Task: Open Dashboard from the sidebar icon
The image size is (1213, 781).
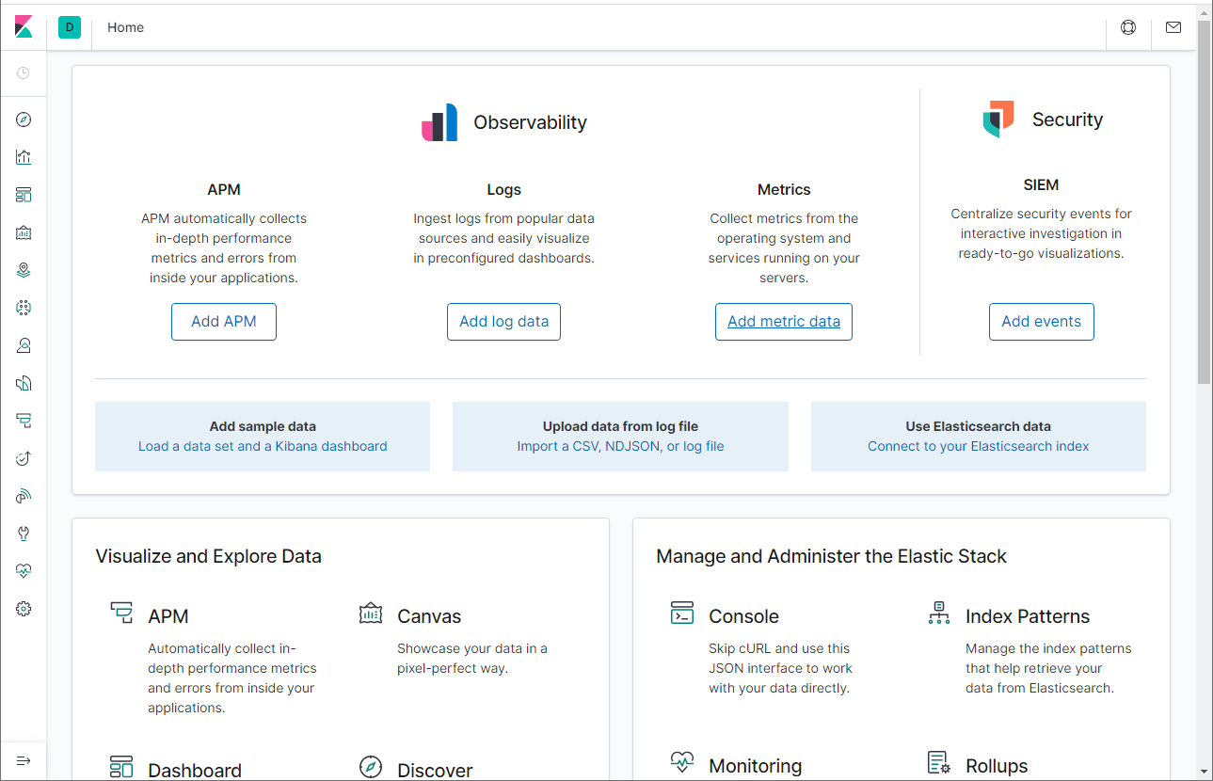Action: click(24, 195)
